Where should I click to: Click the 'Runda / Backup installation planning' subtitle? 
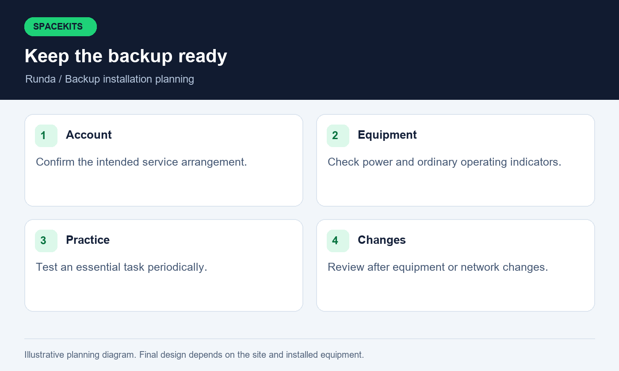click(x=110, y=79)
